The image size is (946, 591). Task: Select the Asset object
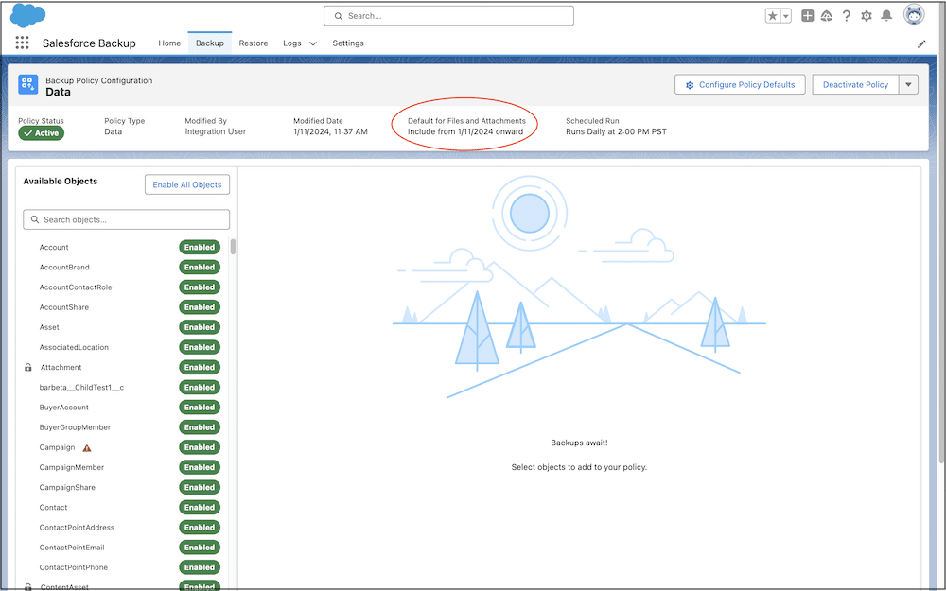tap(49, 327)
